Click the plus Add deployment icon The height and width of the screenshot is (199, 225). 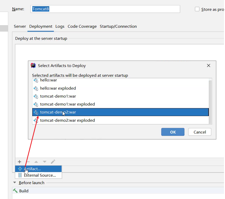click(x=19, y=162)
